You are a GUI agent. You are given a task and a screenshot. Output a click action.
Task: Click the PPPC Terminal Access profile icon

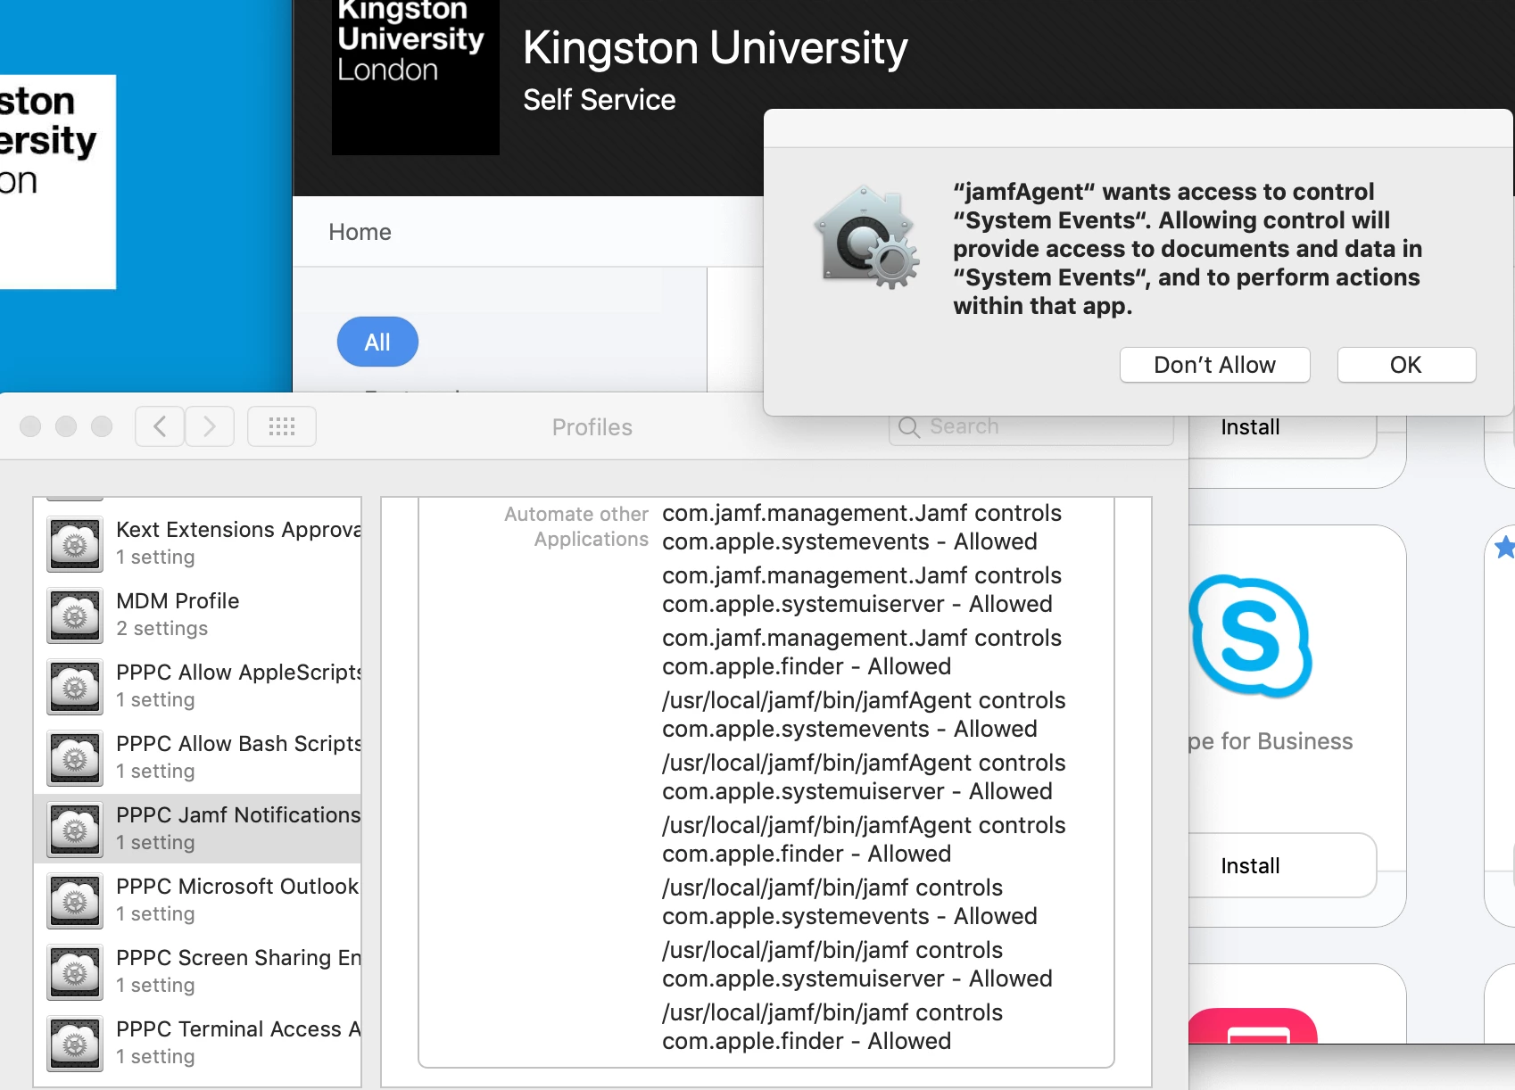(75, 1044)
